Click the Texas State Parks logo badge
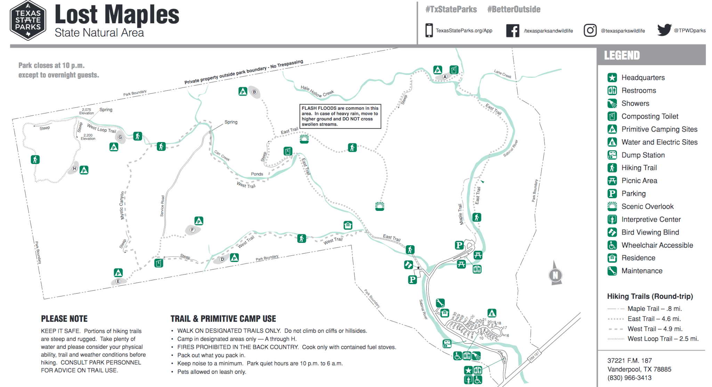The width and height of the screenshot is (712, 387). tap(28, 20)
